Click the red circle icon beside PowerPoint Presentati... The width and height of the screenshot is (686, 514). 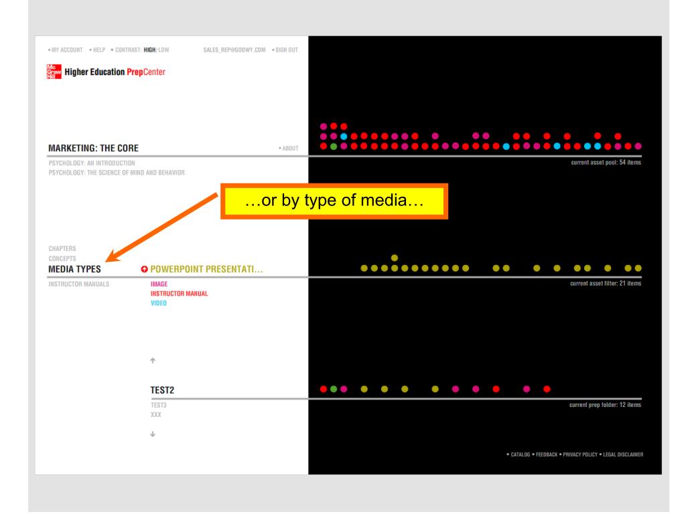(x=145, y=269)
